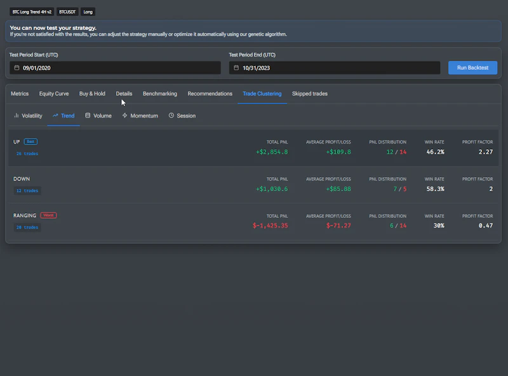
Task: Click the 20 trades badge under RANGING
Action: pos(27,227)
